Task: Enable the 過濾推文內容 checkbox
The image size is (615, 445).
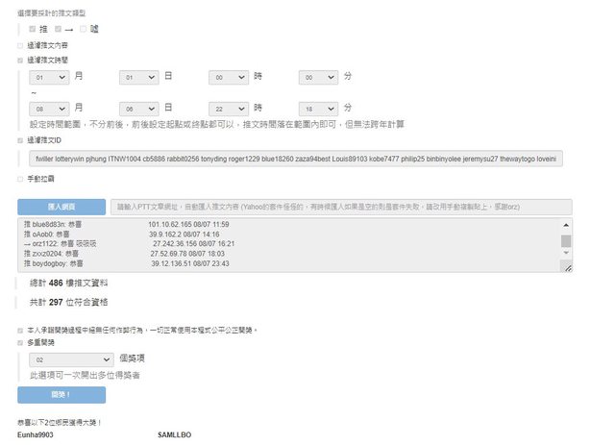Action: coord(21,44)
